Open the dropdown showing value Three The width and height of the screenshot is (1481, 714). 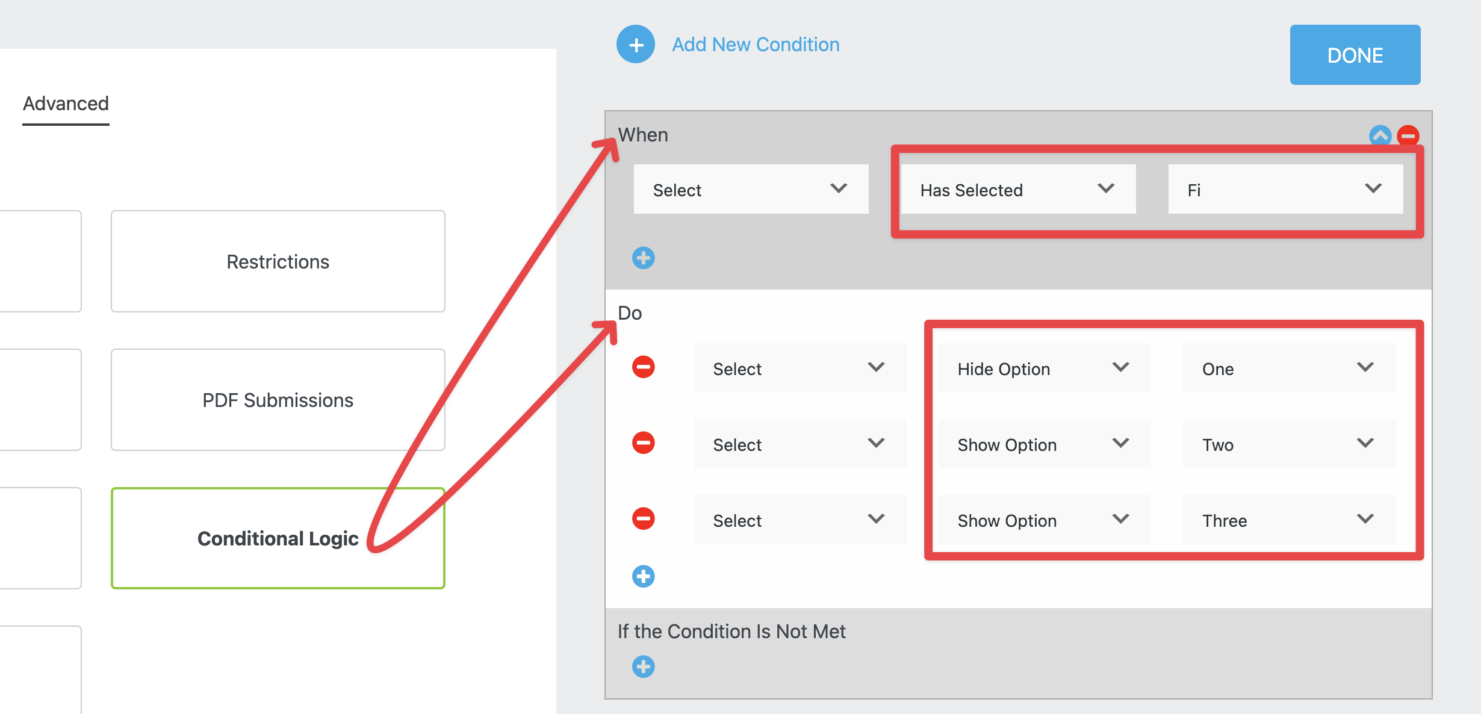tap(1288, 520)
